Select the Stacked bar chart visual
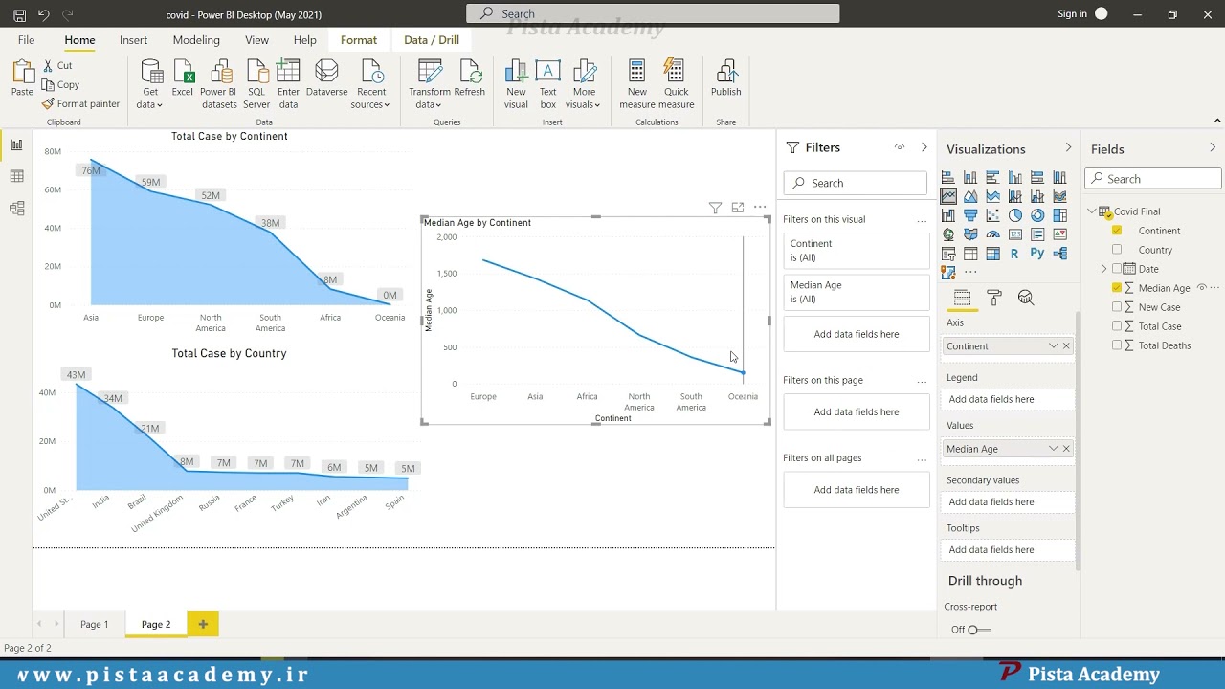The height and width of the screenshot is (689, 1225). [948, 177]
